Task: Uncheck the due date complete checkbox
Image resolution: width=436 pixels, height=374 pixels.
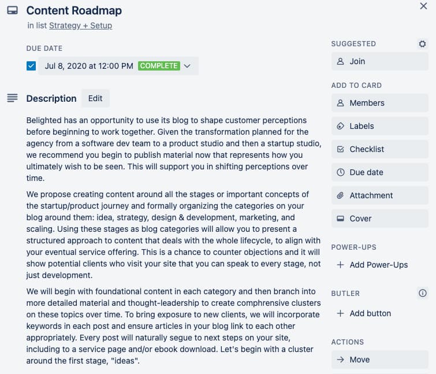Action: pyautogui.click(x=31, y=66)
